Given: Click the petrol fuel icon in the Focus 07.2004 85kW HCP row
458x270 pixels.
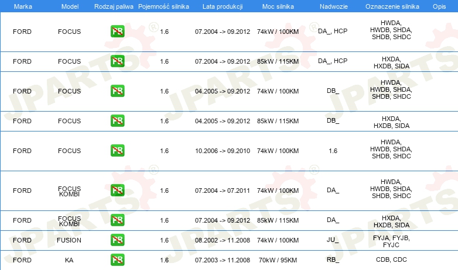Looking at the screenshot, I should 117,61.
